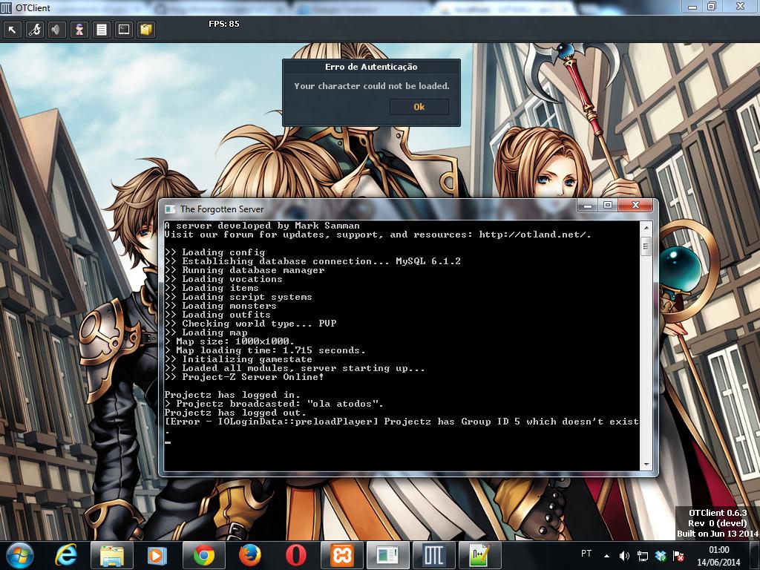Screen dimensions: 760x570
Task: Click the PT language indicator in tray
Action: click(x=586, y=554)
